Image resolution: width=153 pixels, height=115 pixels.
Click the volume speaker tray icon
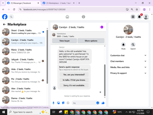[x=130, y=112]
